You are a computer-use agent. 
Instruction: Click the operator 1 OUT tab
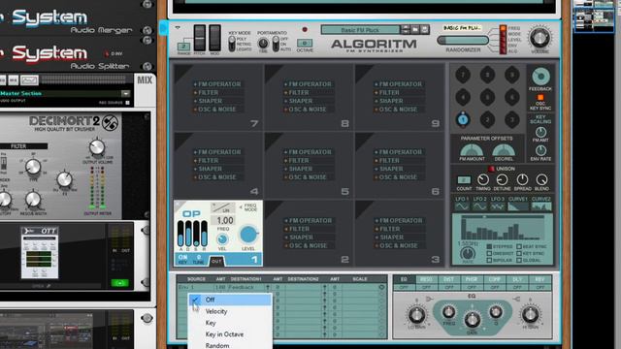[216, 261]
